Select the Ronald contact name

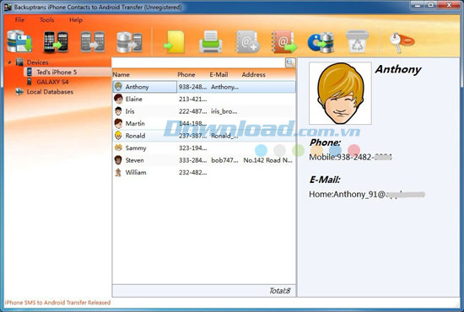click(x=135, y=136)
